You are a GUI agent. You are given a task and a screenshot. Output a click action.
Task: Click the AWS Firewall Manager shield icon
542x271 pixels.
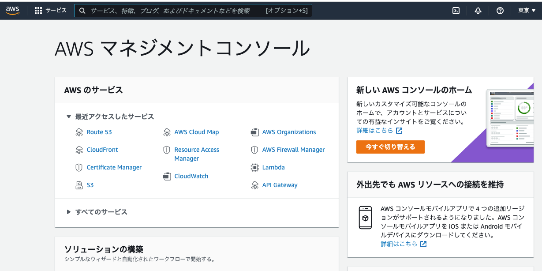[254, 150]
